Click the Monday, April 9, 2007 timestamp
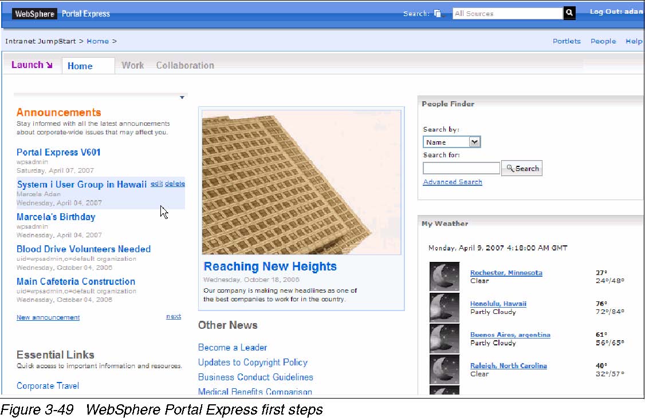This screenshot has width=645, height=418. 498,248
